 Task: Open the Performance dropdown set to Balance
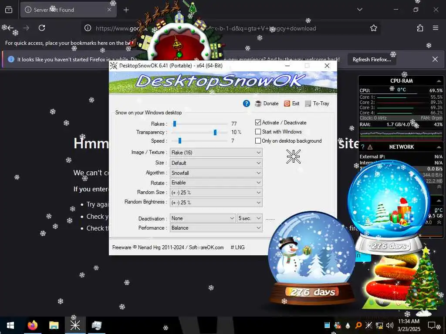[216, 228]
